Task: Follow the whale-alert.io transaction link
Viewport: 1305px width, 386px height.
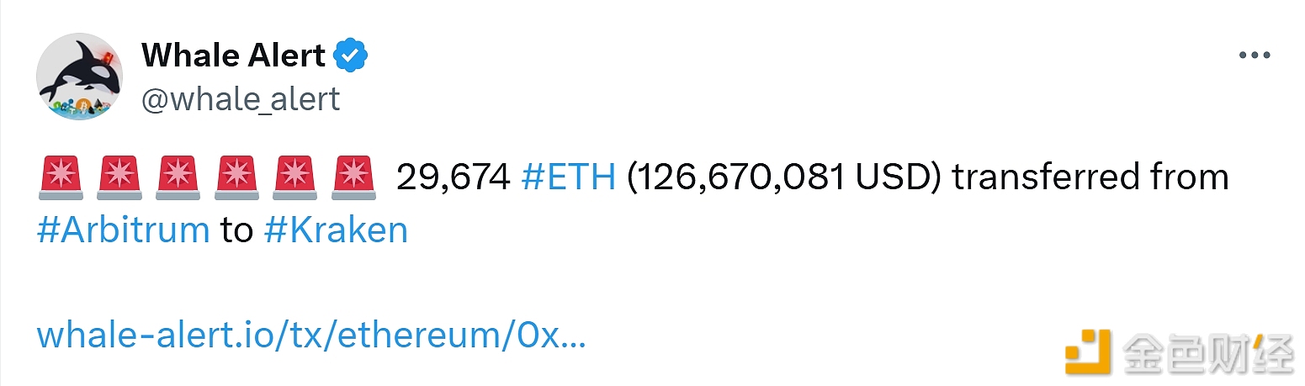Action: (x=311, y=336)
